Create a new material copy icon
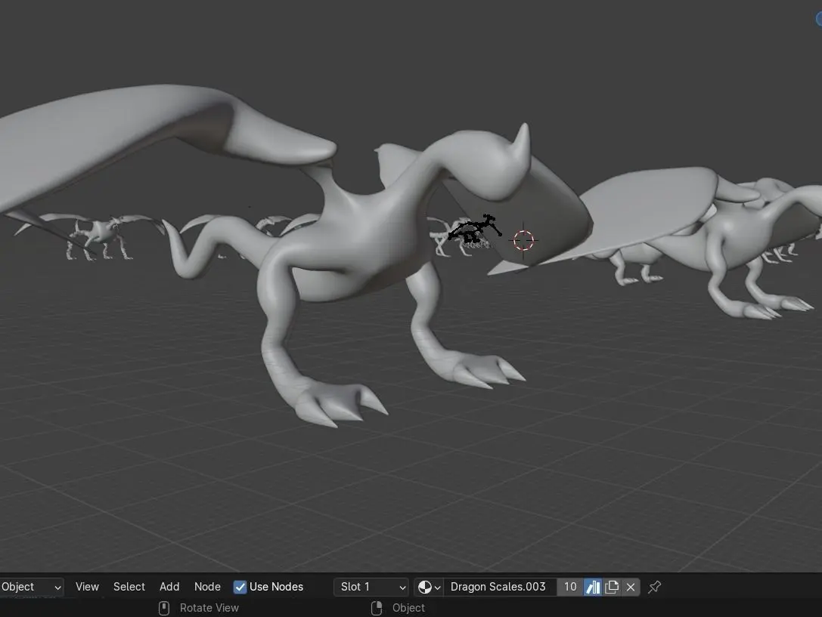 (612, 588)
